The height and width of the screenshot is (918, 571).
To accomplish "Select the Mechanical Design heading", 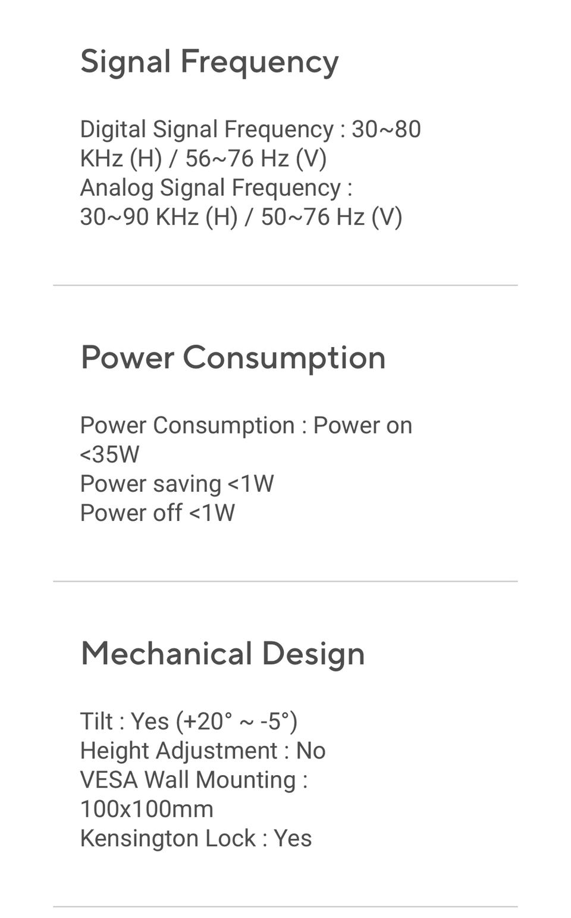I will point(222,654).
